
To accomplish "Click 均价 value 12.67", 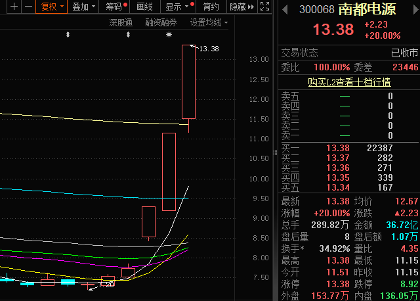I will (x=407, y=201).
